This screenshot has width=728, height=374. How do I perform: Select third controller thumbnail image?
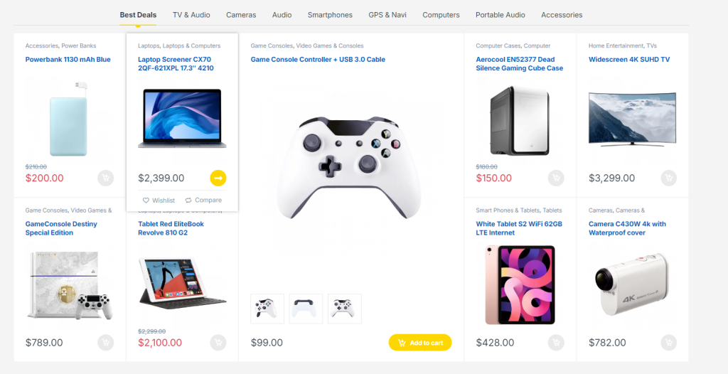coord(344,309)
